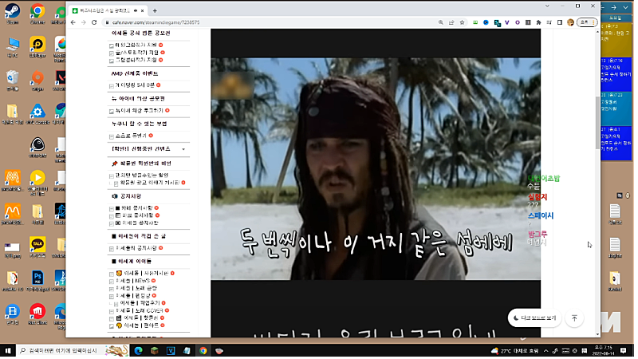Open the zoom magnifier in address bar
Screen dimensions: 638x359
click(441, 22)
